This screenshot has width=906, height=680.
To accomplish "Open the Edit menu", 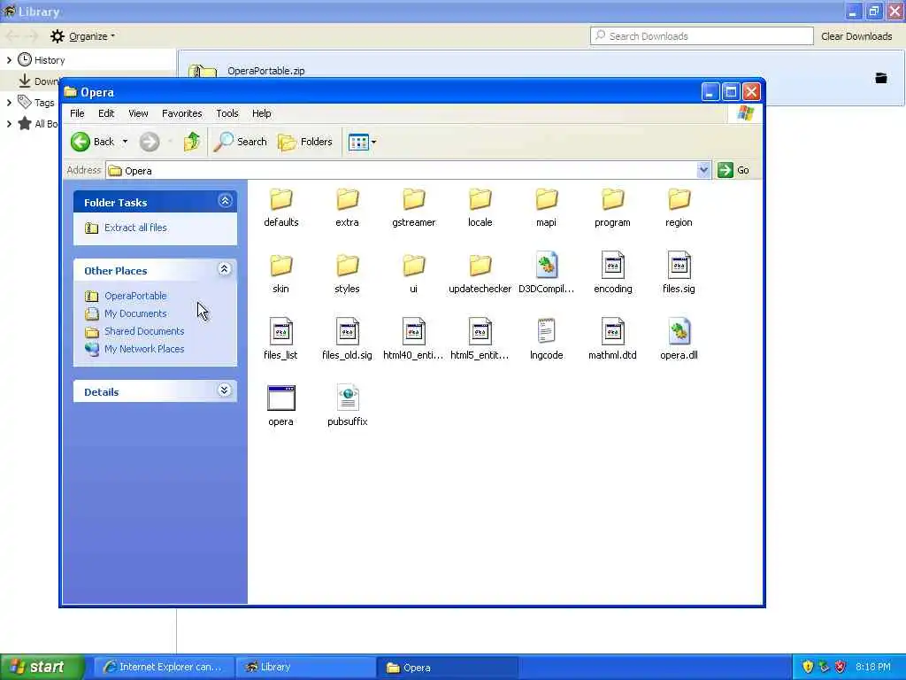I will click(x=106, y=113).
